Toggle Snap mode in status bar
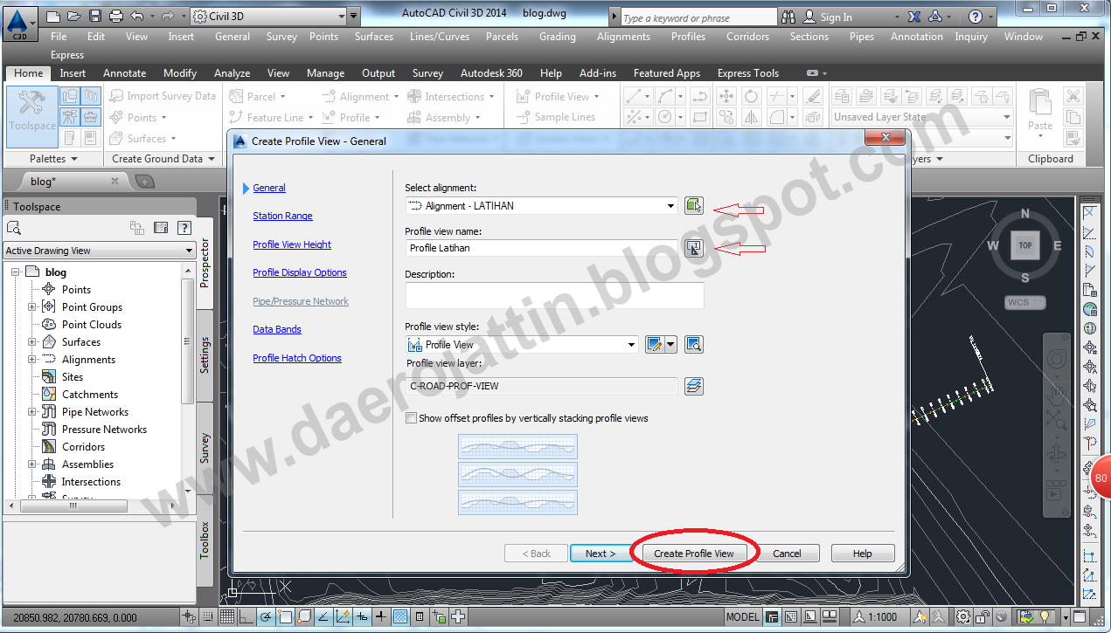 pyautogui.click(x=208, y=617)
